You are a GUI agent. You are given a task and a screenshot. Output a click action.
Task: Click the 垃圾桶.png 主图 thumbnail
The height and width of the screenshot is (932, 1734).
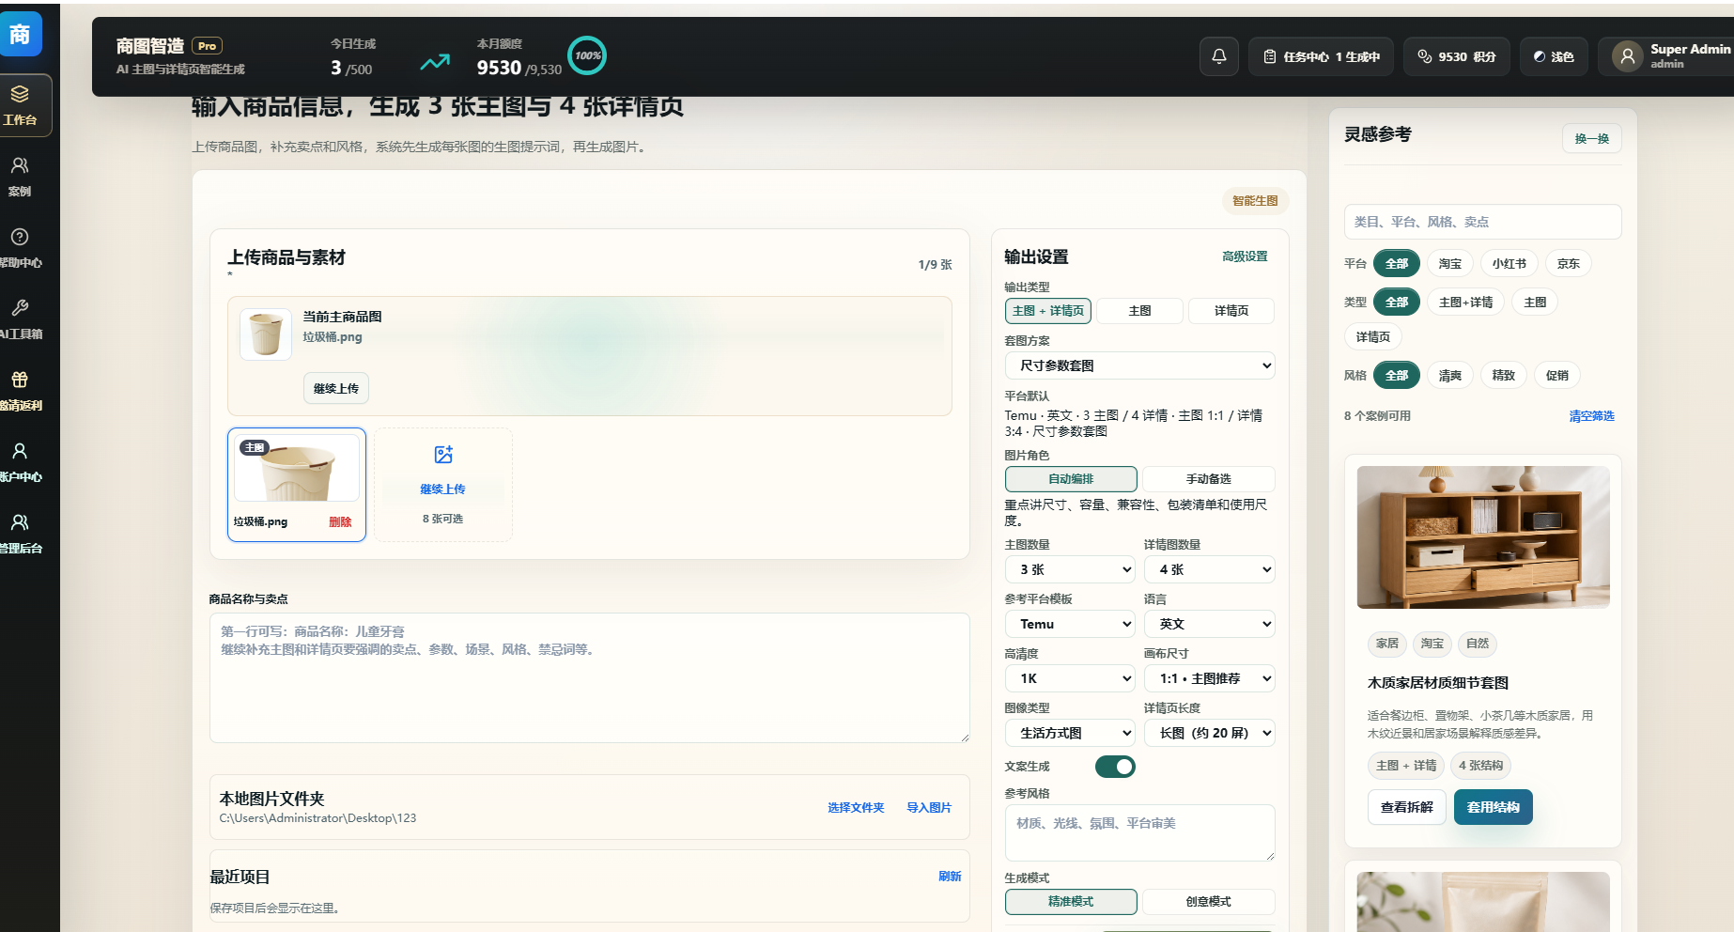click(x=297, y=485)
